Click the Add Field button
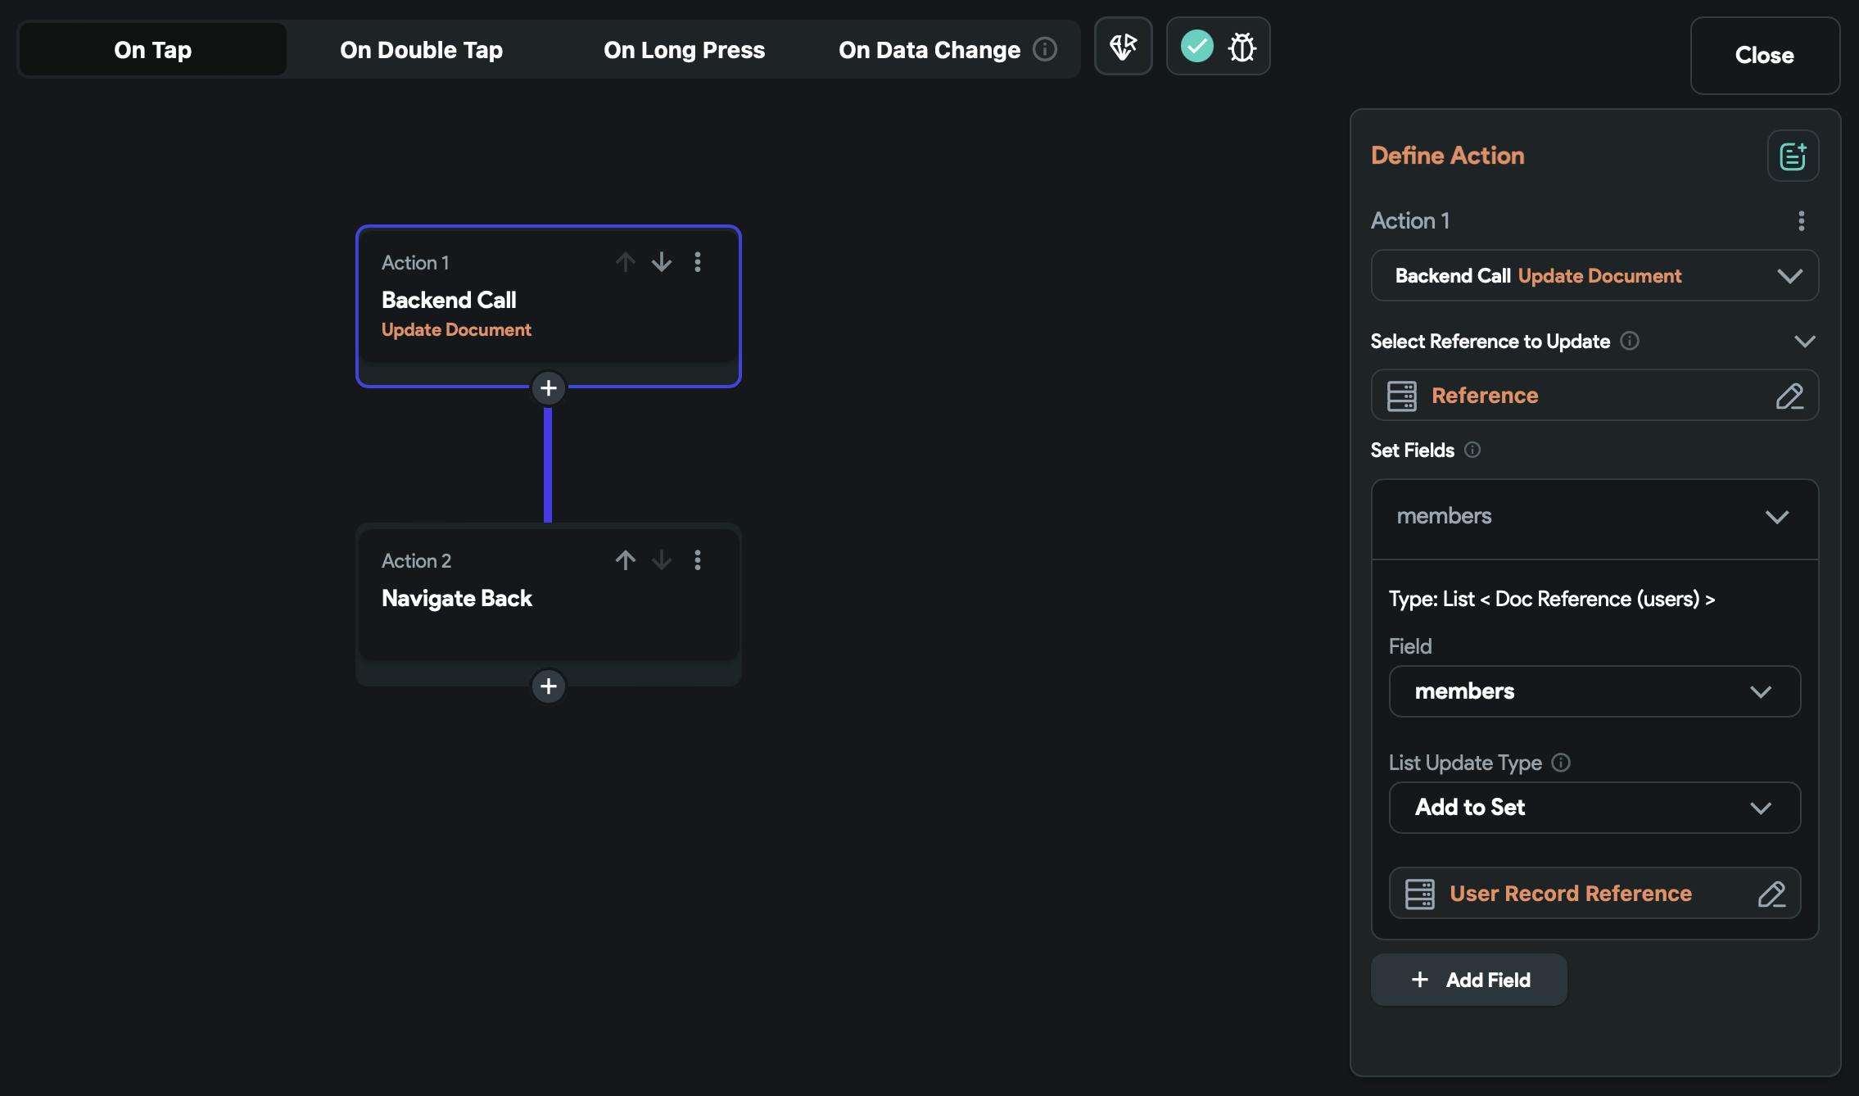This screenshot has height=1096, width=1859. click(x=1469, y=980)
